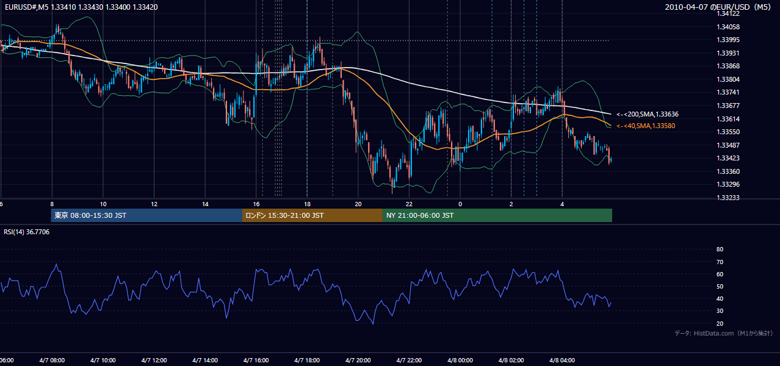The width and height of the screenshot is (780, 366).
Task: Click RSI scale level 20
Action: click(x=720, y=323)
